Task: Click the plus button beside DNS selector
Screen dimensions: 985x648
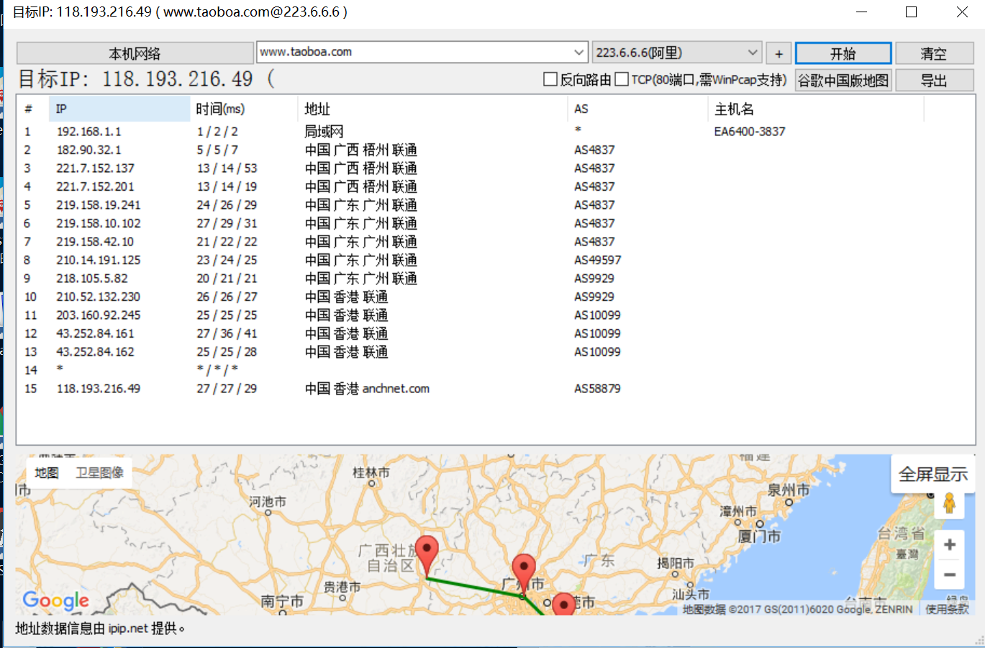Action: coord(779,53)
